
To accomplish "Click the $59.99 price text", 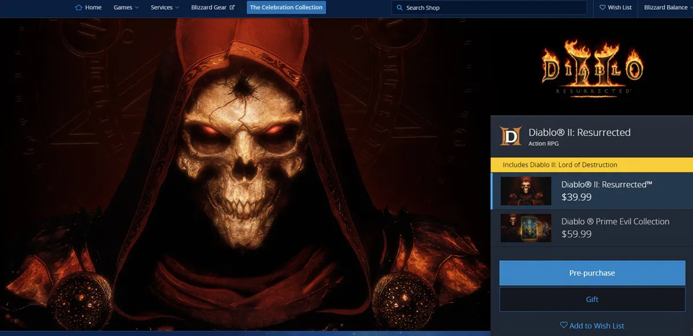I will 576,234.
